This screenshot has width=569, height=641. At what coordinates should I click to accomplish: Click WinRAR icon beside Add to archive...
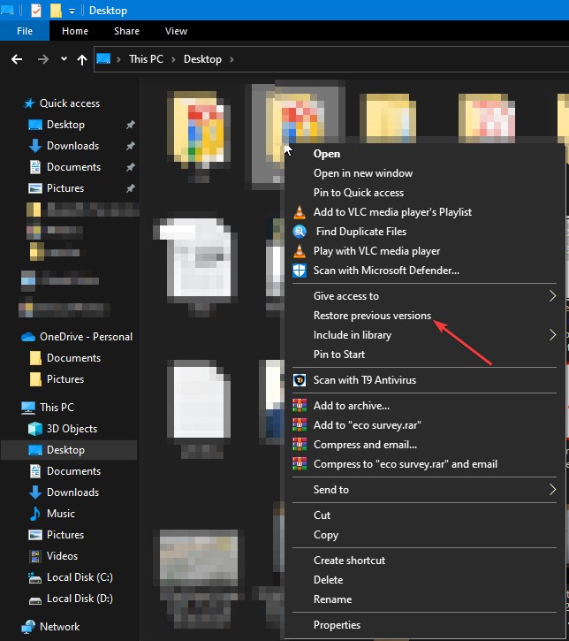point(300,406)
